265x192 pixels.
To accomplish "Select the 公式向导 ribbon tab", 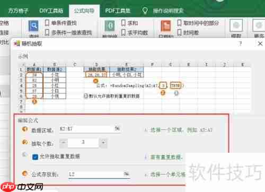I will point(84,11).
